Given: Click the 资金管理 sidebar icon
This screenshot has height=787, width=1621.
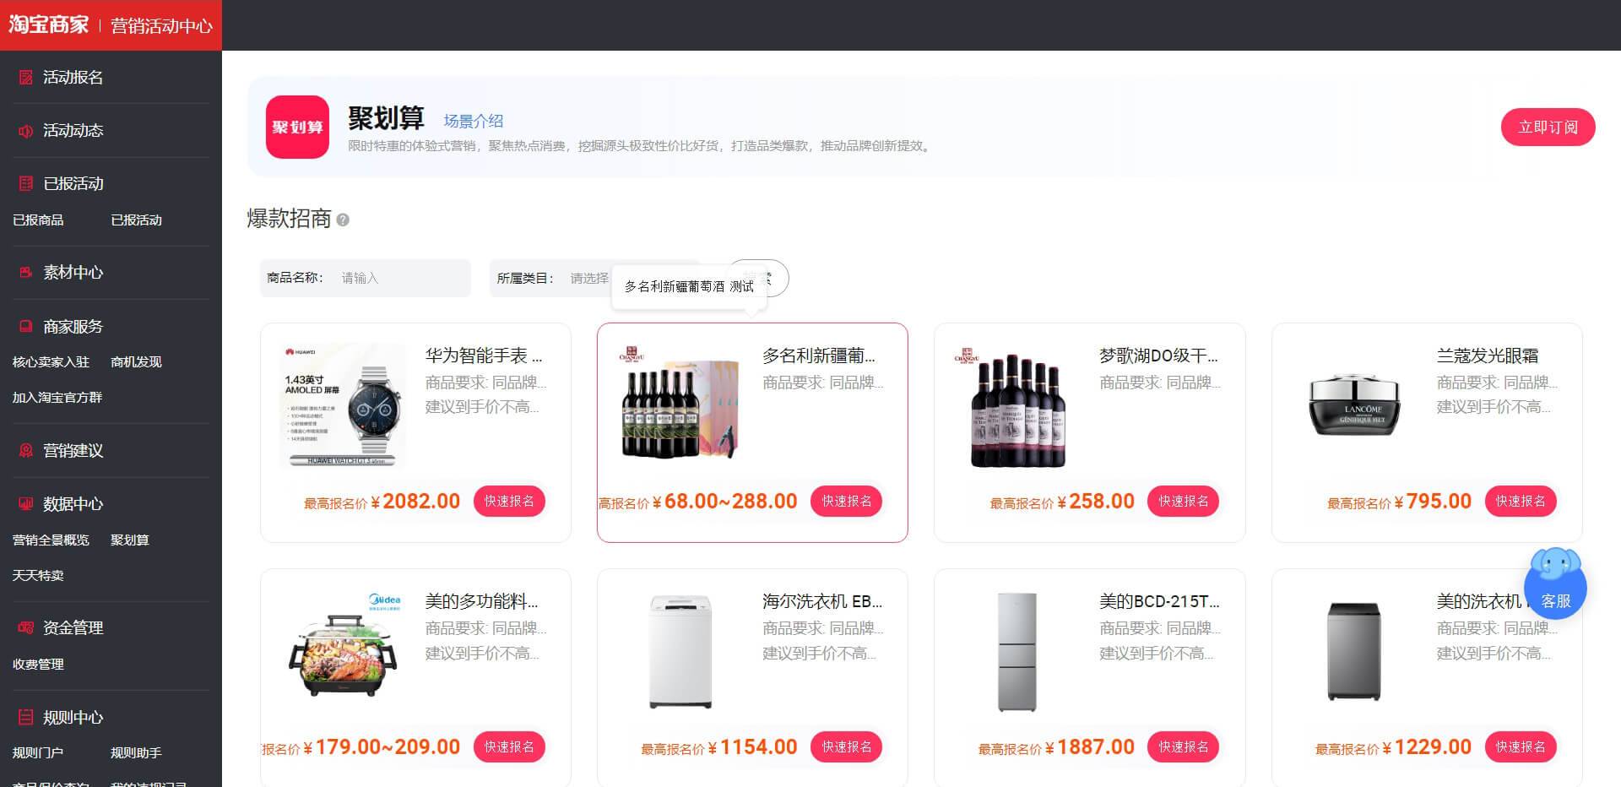Looking at the screenshot, I should click(x=26, y=628).
